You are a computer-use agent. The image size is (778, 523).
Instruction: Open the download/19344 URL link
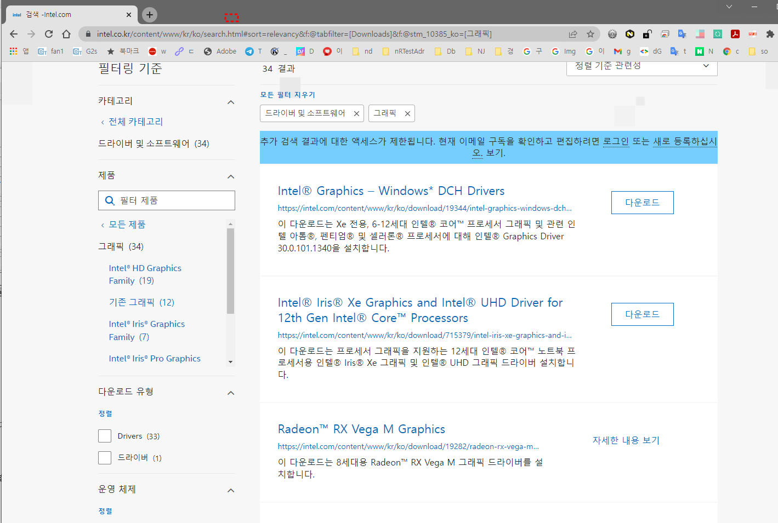[424, 208]
